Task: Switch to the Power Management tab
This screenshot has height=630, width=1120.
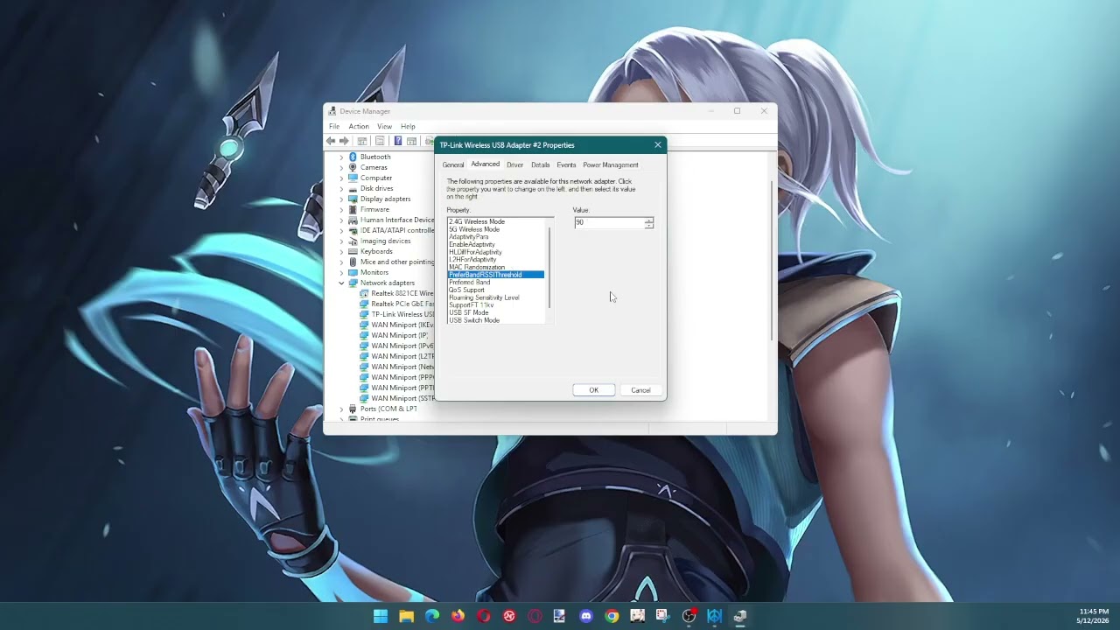Action: tap(611, 164)
